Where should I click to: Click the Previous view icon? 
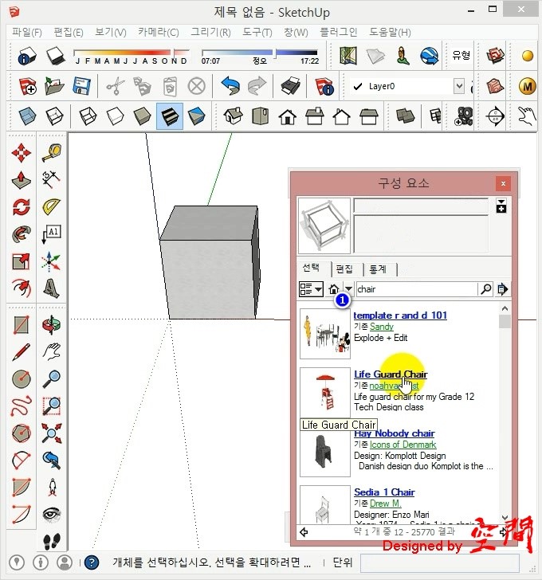[52, 460]
